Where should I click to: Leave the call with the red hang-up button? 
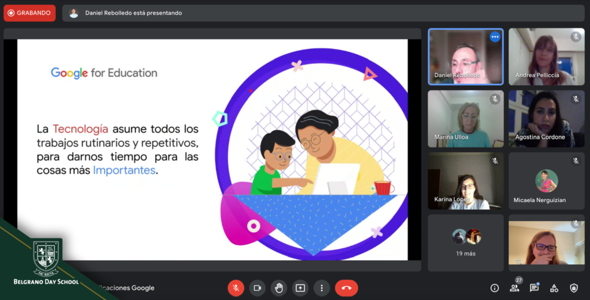346,288
